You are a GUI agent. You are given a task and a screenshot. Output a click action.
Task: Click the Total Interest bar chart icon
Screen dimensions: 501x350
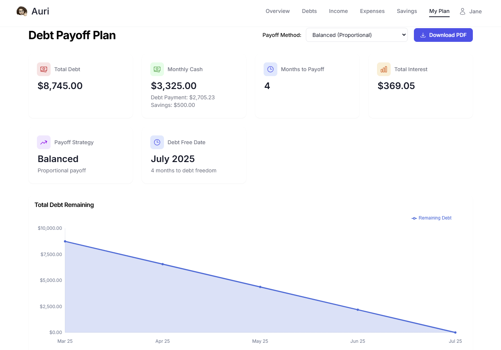click(384, 69)
